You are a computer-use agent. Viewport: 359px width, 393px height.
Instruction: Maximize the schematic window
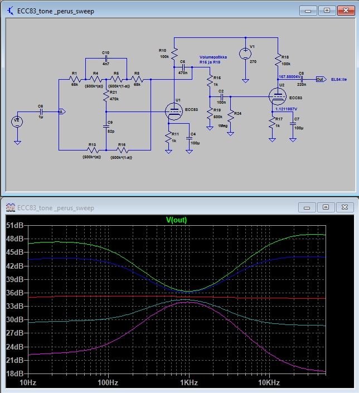[326, 10]
